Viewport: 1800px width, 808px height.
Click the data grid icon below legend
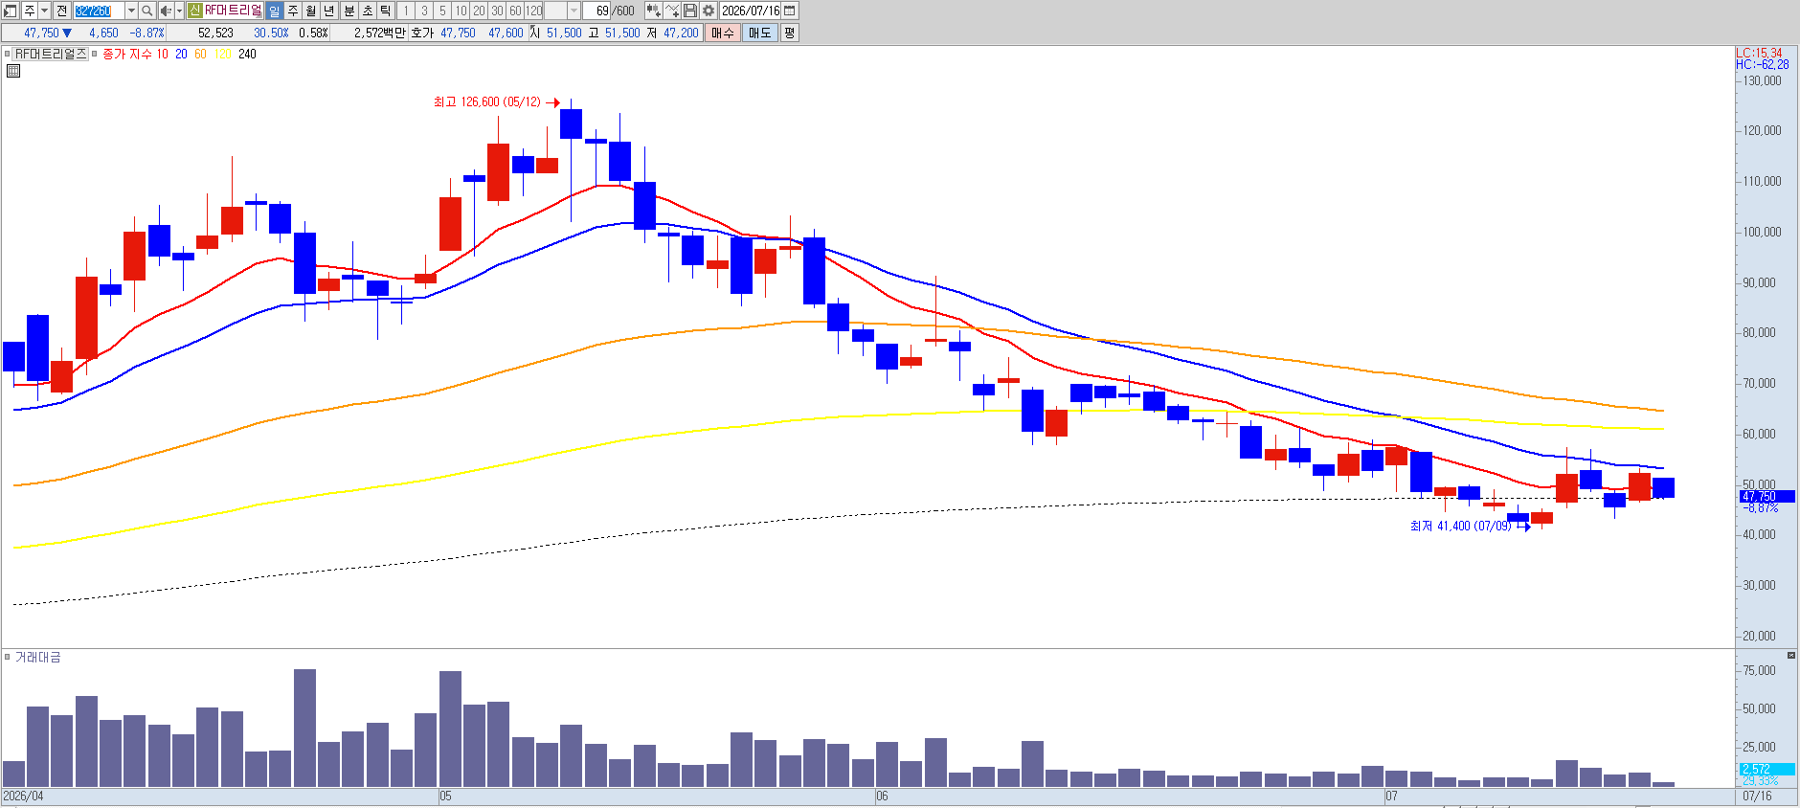(13, 71)
